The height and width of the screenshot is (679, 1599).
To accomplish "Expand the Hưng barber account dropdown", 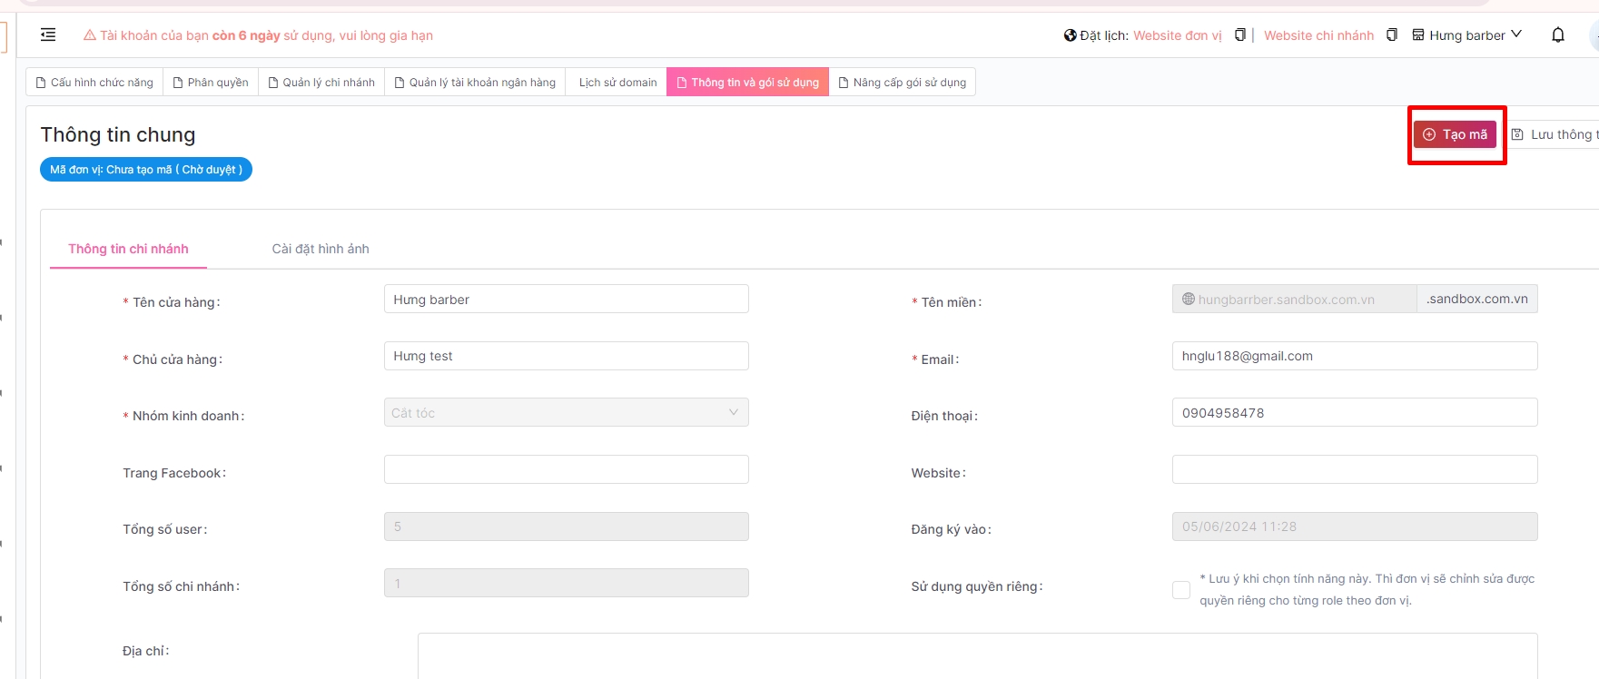I will [1515, 34].
